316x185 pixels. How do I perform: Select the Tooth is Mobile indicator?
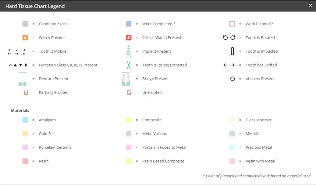[x=17, y=51]
